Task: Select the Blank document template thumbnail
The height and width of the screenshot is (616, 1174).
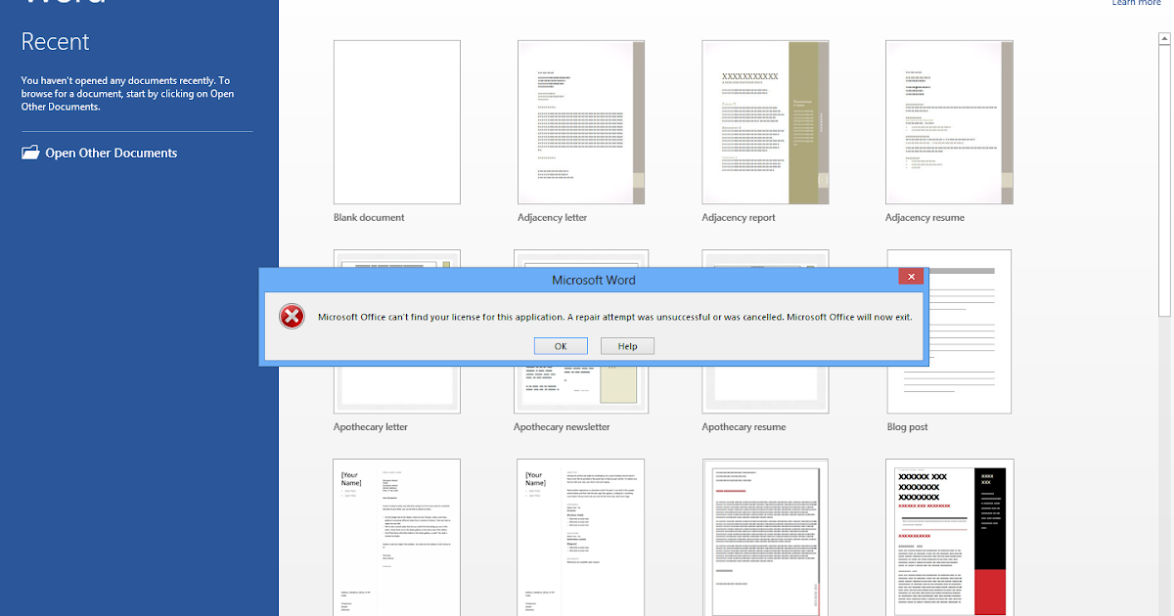Action: [397, 122]
